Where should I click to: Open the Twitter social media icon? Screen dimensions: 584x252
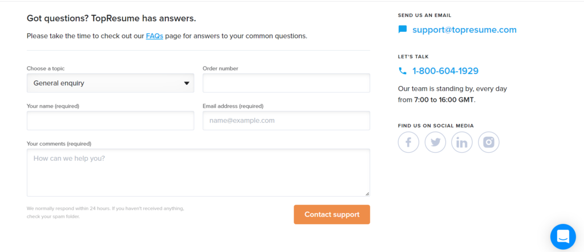pos(435,142)
